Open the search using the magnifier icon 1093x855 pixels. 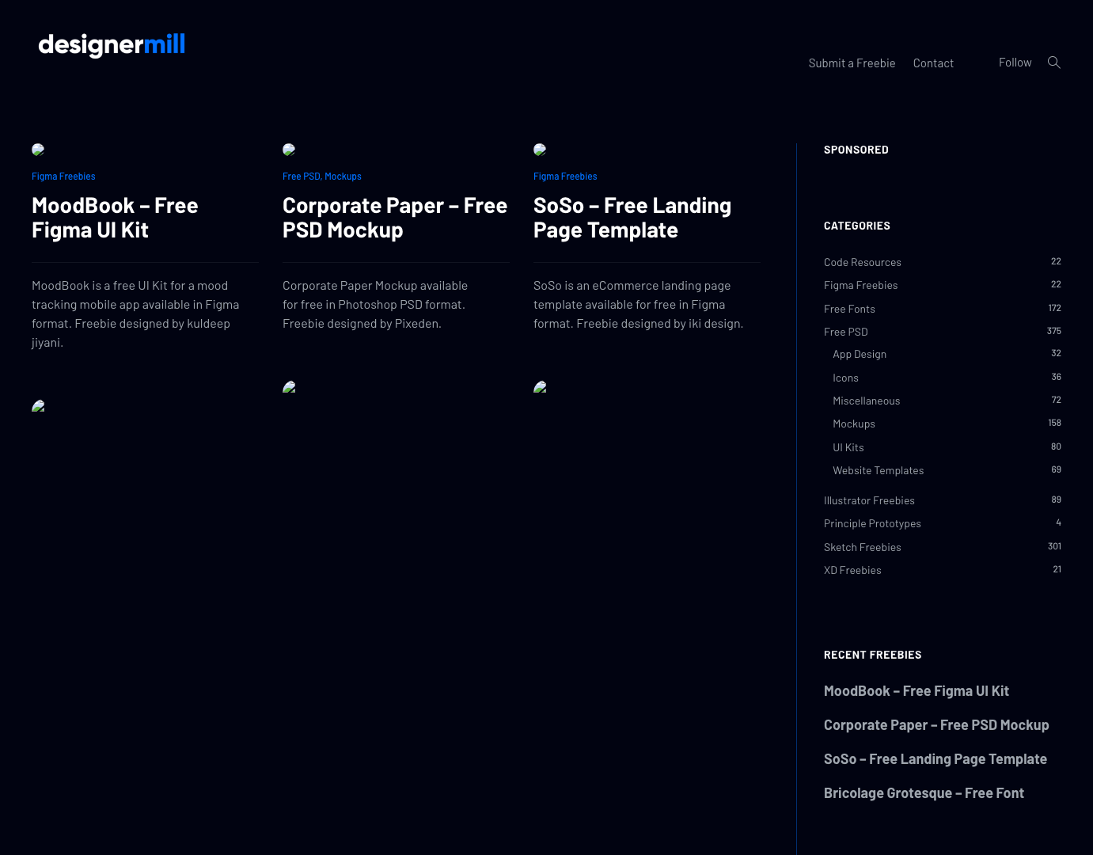pyautogui.click(x=1054, y=62)
